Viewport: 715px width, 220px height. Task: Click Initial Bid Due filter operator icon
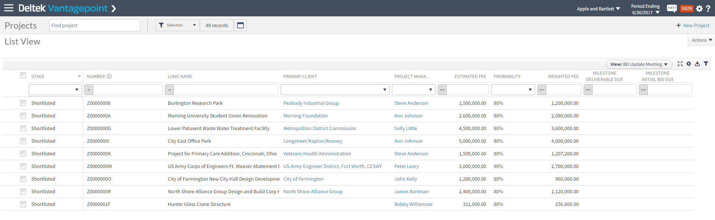[x=643, y=90]
